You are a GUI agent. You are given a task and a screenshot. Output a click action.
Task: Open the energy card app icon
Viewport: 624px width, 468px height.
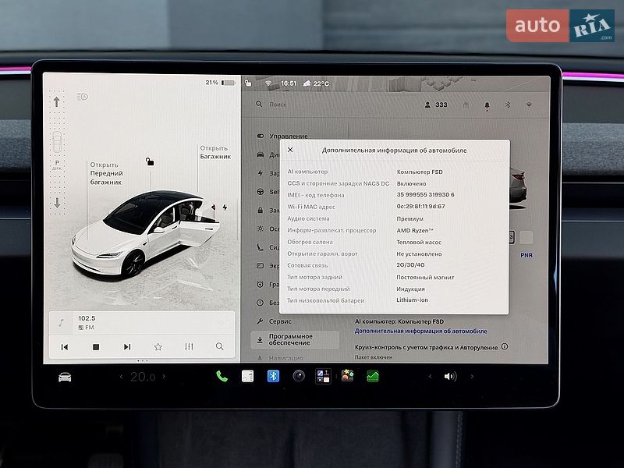coord(247,376)
